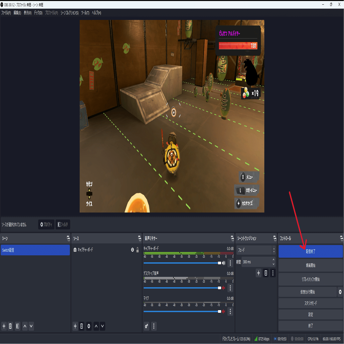Screen dimensions: 344x344
Task: Undock the シーン panel
Action: click(x=68, y=238)
